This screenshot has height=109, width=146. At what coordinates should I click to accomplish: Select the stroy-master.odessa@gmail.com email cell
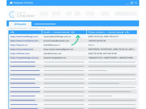click(64, 49)
